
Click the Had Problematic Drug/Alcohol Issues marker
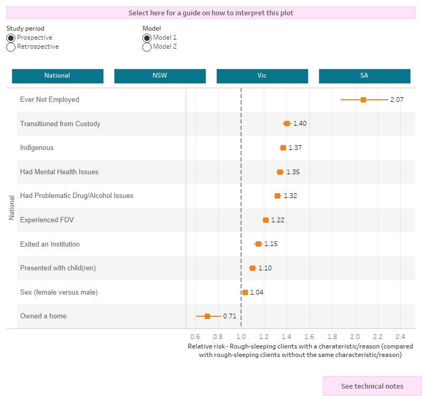[x=277, y=195]
